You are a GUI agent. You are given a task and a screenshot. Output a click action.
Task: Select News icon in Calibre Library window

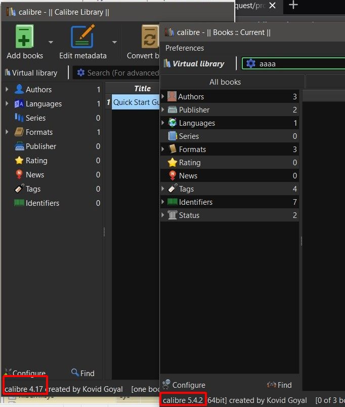(x=19, y=174)
